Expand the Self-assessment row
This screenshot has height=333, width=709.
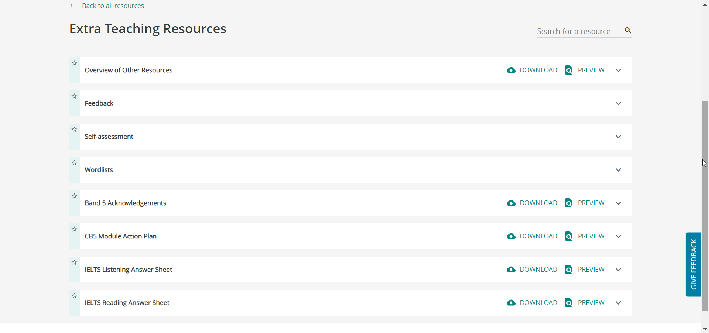(618, 137)
